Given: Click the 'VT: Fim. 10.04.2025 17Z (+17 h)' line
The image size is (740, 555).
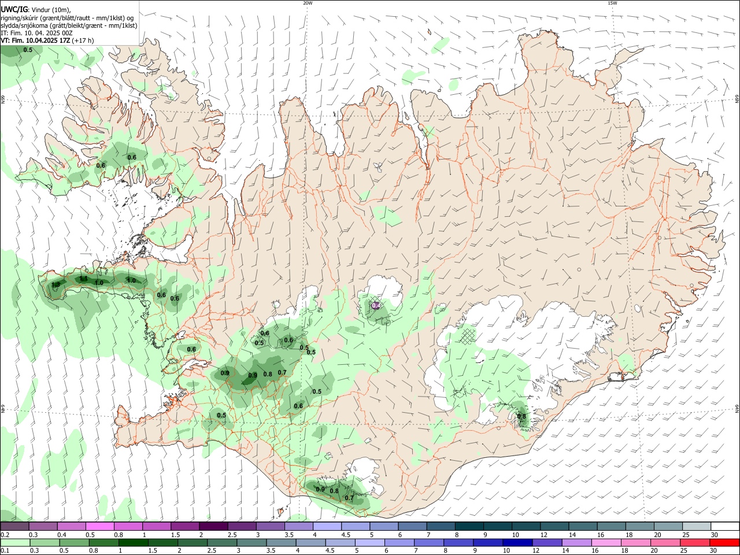Looking at the screenshot, I should click(x=47, y=40).
